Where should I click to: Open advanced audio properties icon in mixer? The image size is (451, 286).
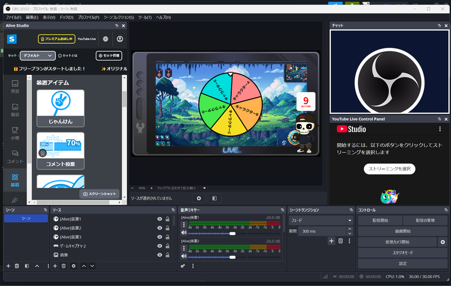(183, 266)
